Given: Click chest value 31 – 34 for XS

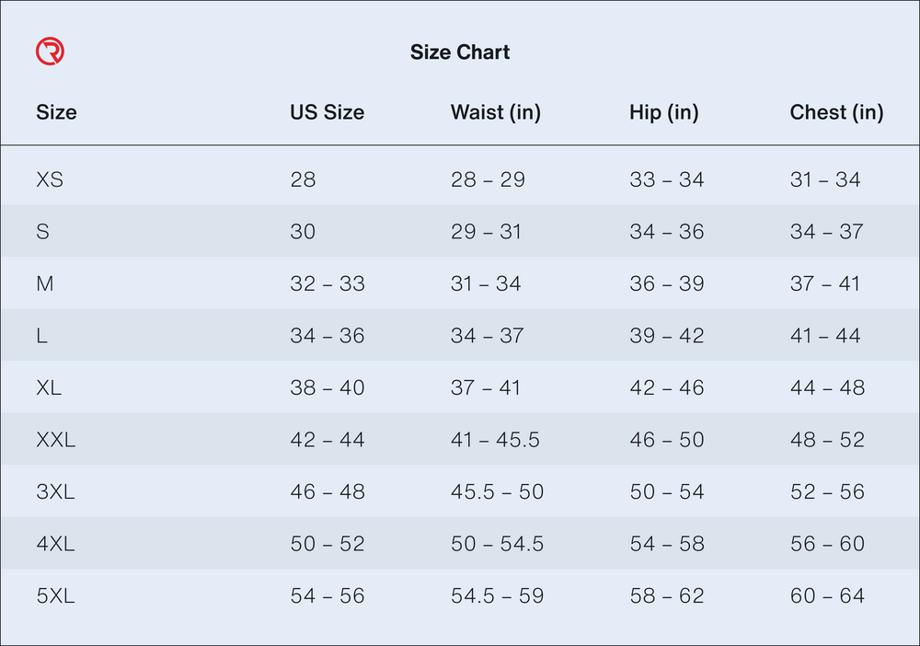Looking at the screenshot, I should tap(825, 179).
